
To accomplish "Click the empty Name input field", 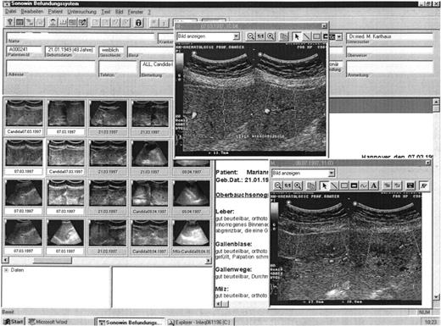I will pyautogui.click(x=81, y=36).
